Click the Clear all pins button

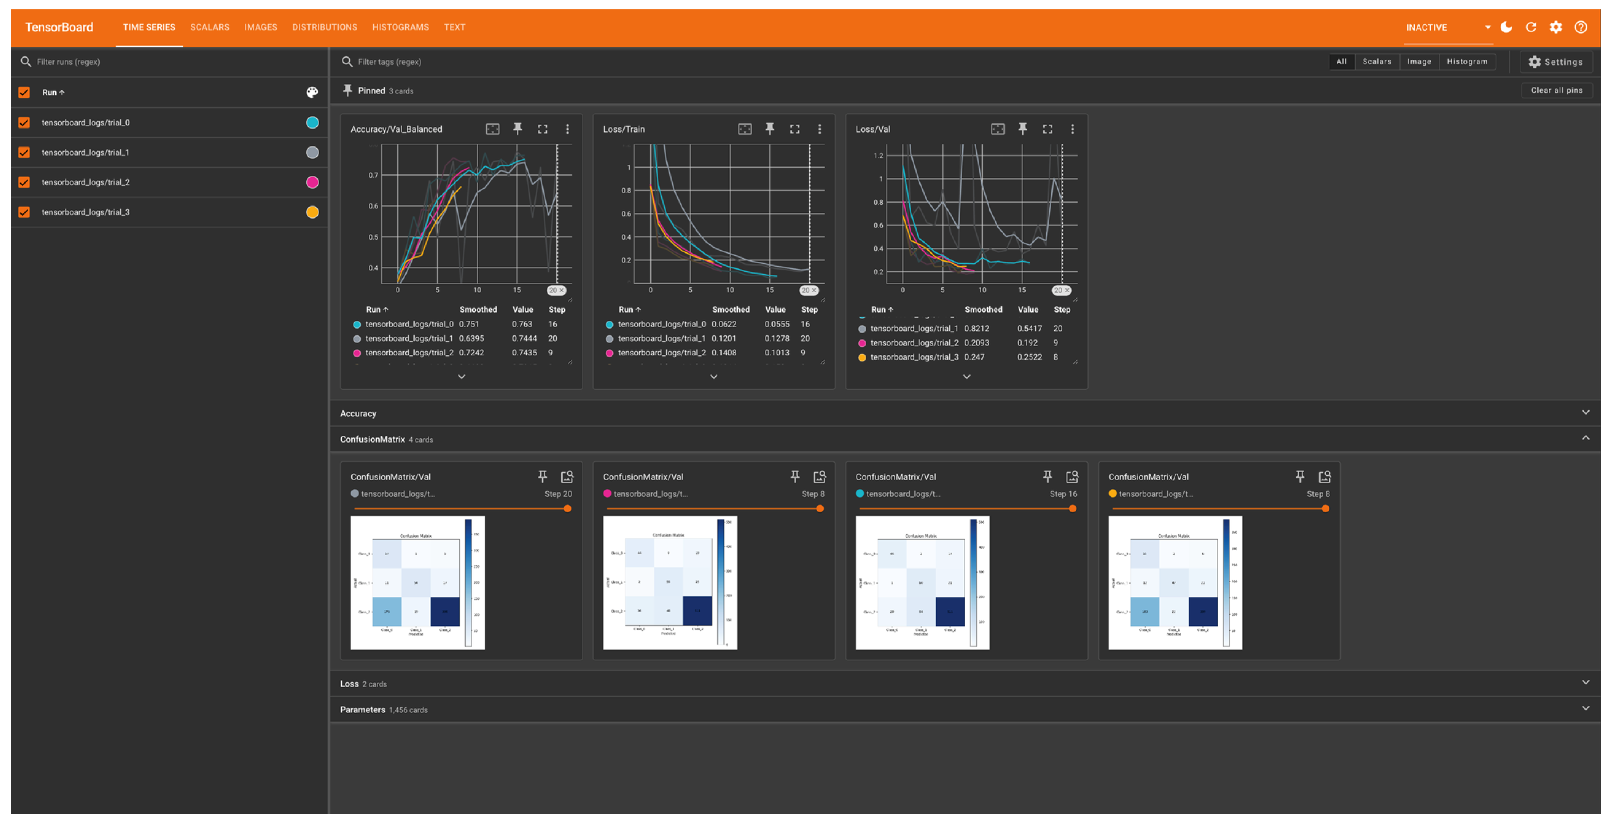1556,91
